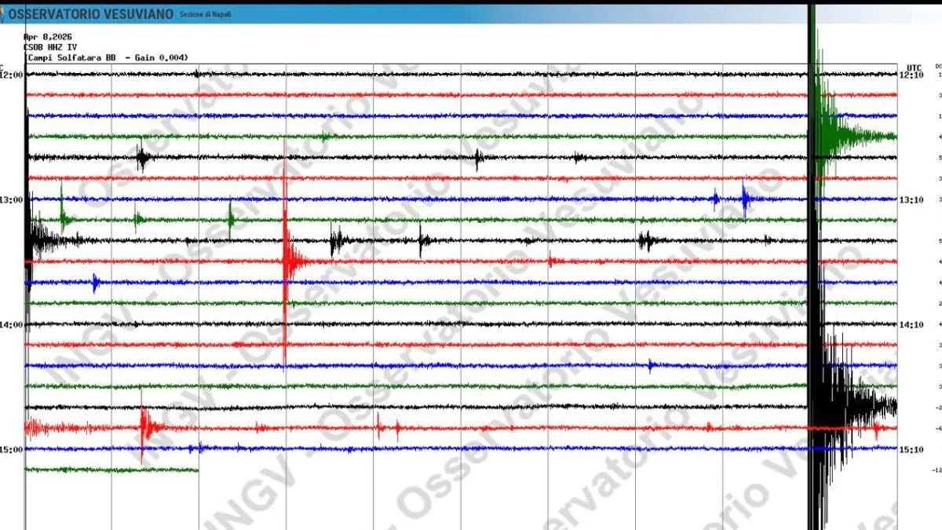Select the 13:00 time label on left axis
The width and height of the screenshot is (942, 530).
click(x=12, y=199)
